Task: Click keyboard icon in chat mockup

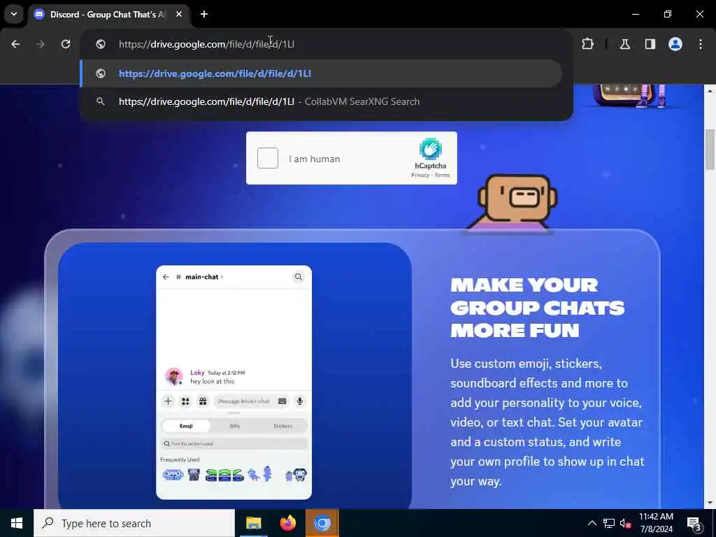Action: click(282, 401)
